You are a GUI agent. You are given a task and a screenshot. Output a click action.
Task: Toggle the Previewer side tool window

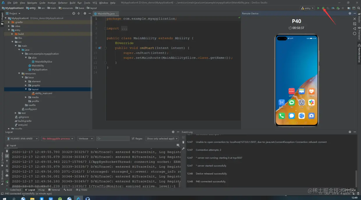[x=359, y=33]
